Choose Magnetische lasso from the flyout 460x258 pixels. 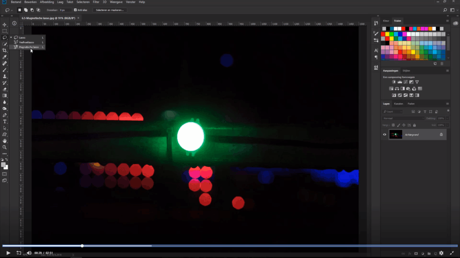tap(27, 47)
